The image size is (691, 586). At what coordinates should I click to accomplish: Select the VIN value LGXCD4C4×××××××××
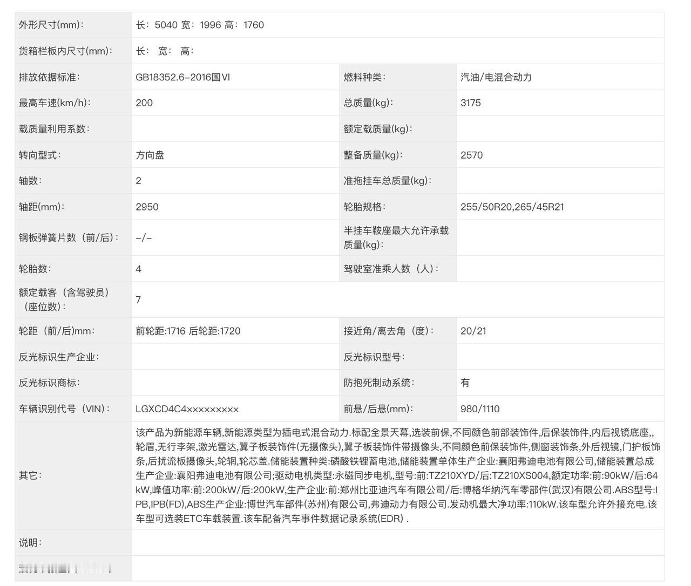click(187, 408)
